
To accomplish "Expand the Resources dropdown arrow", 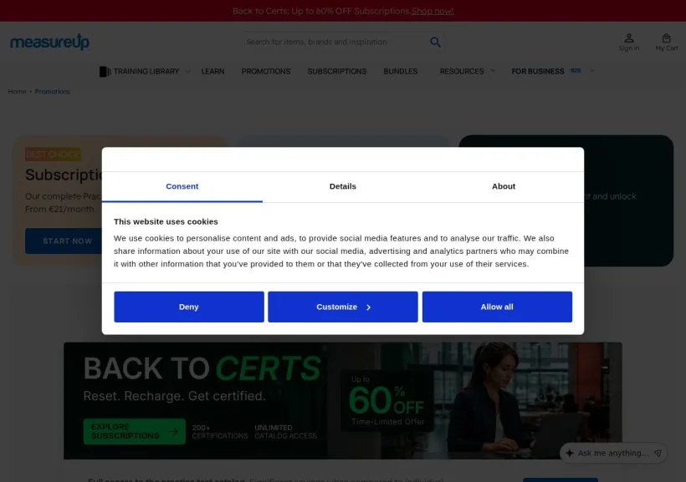I will (x=493, y=71).
